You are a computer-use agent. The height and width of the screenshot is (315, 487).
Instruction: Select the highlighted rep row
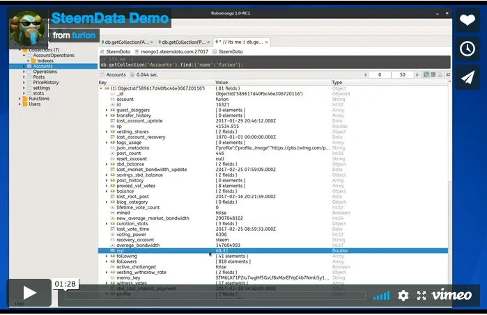point(272,251)
